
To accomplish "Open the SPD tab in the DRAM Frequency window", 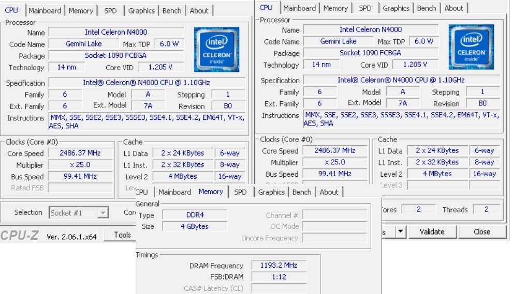I will (240, 192).
